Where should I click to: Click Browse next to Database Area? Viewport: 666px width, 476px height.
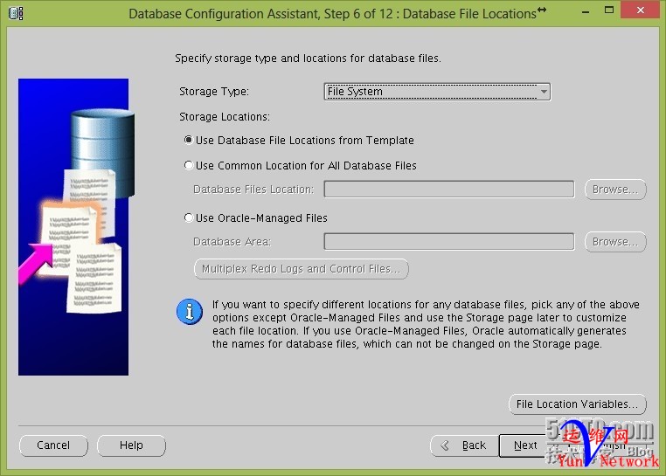[615, 242]
